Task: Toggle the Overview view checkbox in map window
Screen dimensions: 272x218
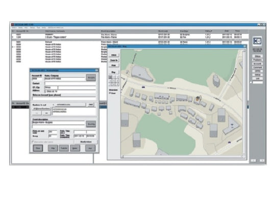Action: pos(110,93)
